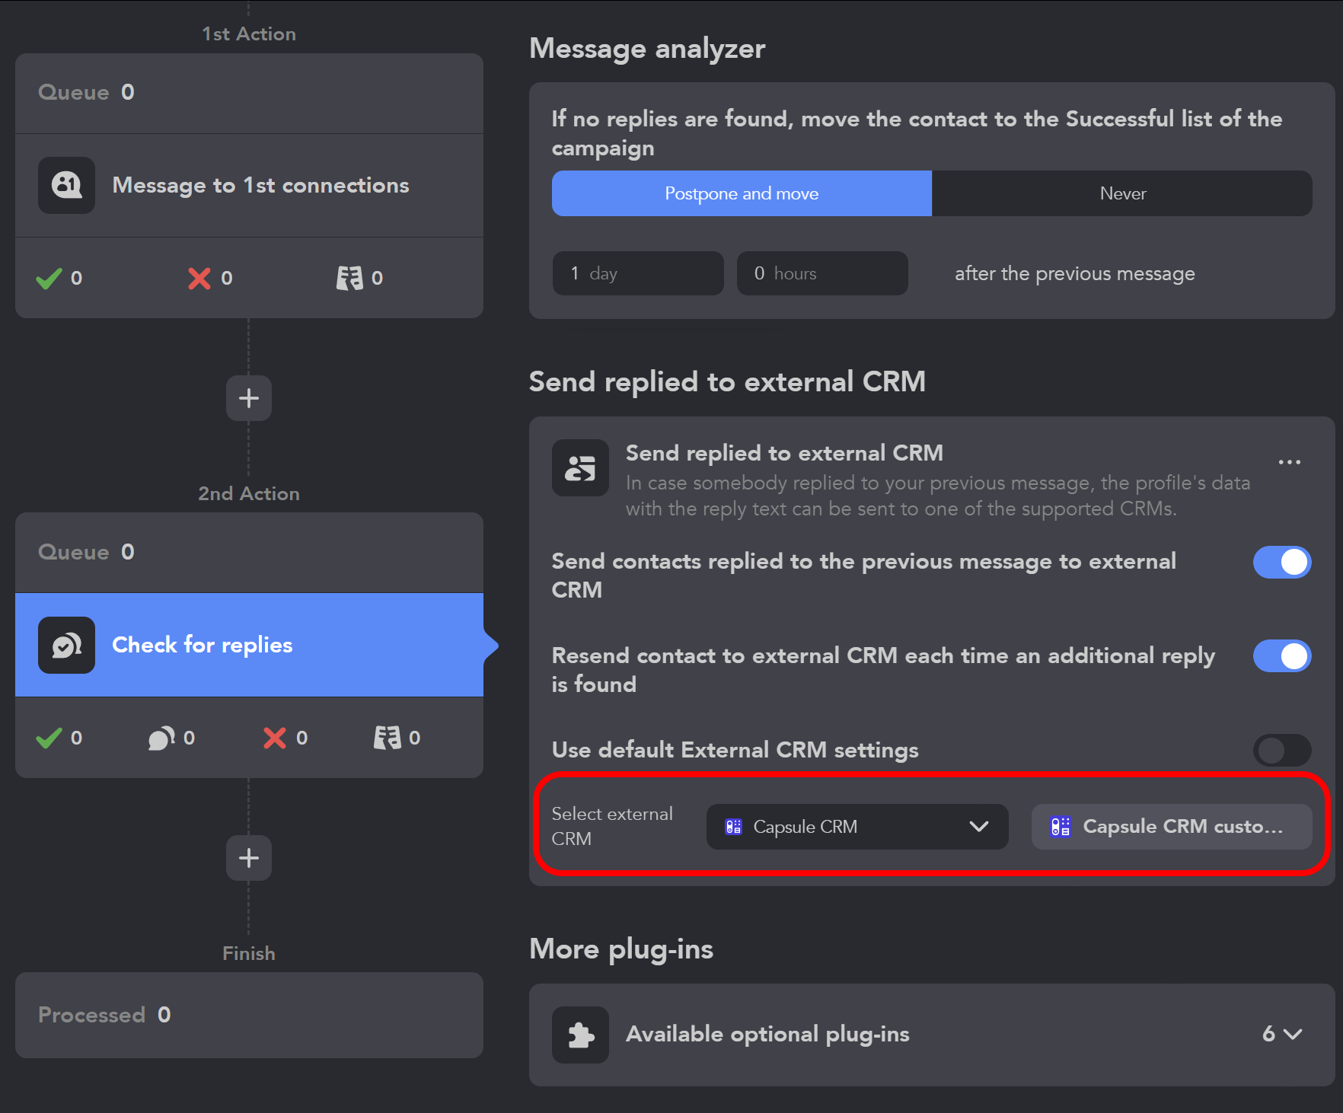The height and width of the screenshot is (1113, 1343).
Task: Click the puzzle piece plug-ins icon
Action: click(x=580, y=1035)
